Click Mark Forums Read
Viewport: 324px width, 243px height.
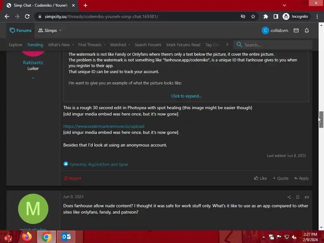point(183,45)
